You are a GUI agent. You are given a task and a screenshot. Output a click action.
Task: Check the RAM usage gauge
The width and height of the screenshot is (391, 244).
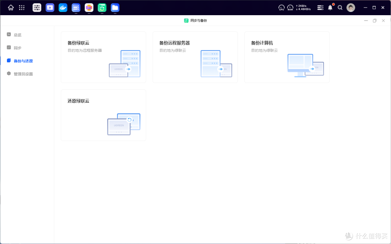tap(290, 8)
